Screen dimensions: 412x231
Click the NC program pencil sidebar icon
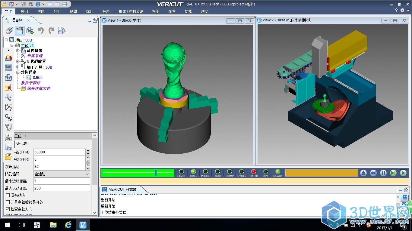pyautogui.click(x=8, y=137)
